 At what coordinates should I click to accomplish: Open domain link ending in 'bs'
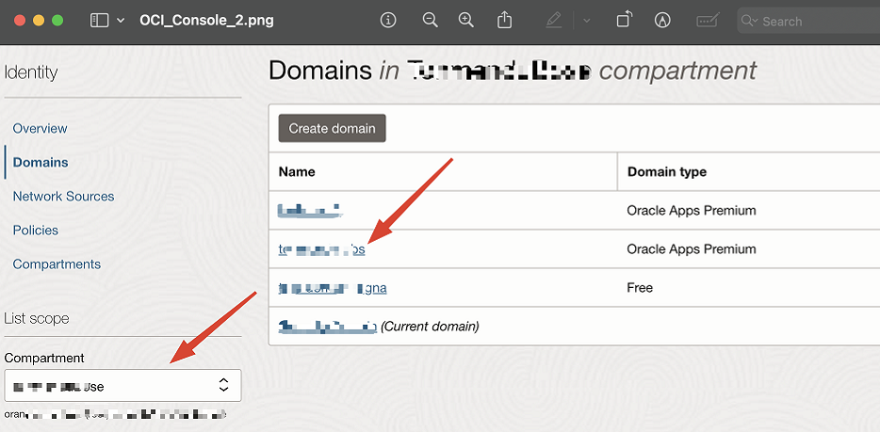(x=321, y=249)
